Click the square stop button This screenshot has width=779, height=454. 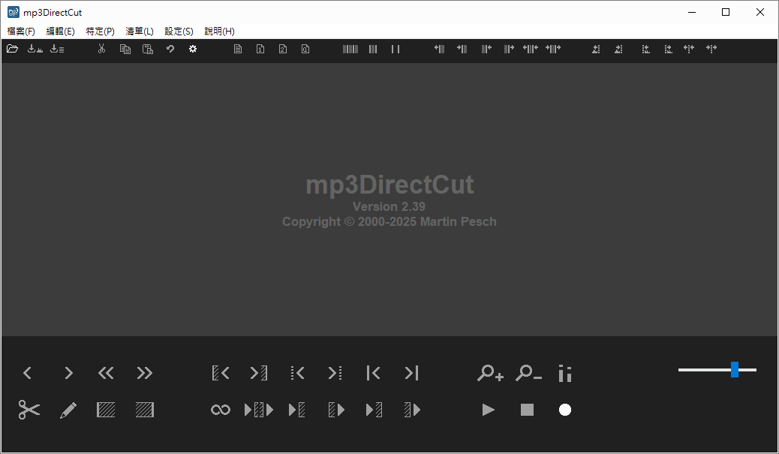coord(527,410)
